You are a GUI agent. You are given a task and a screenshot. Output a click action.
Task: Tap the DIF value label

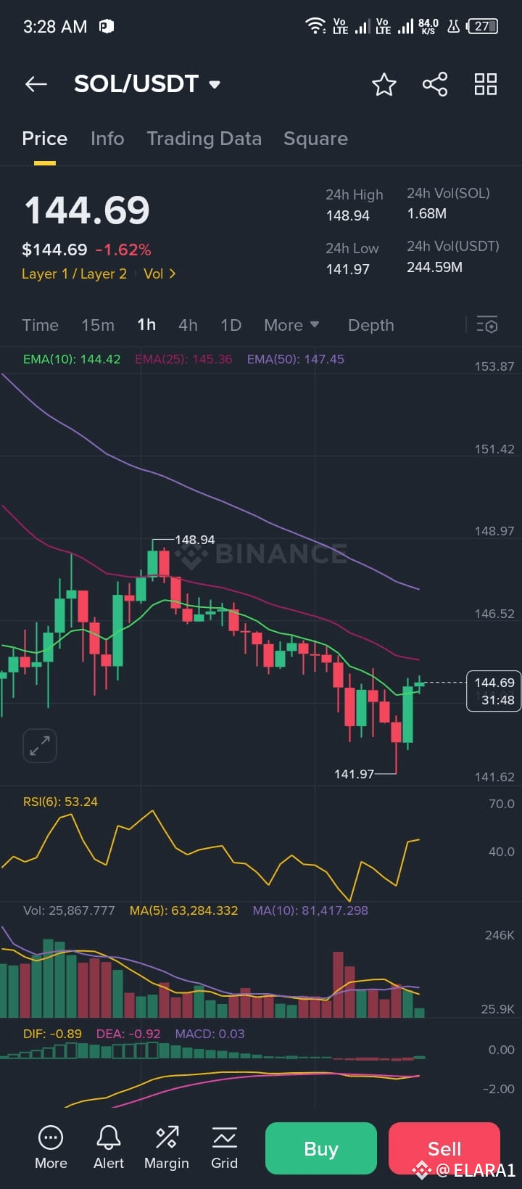click(x=52, y=1034)
